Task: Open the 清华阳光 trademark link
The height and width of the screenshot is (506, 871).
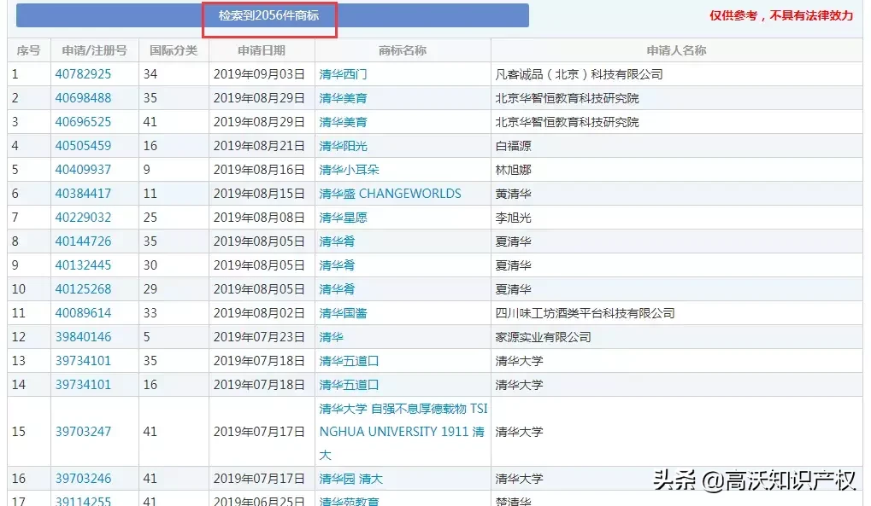Action: point(340,145)
